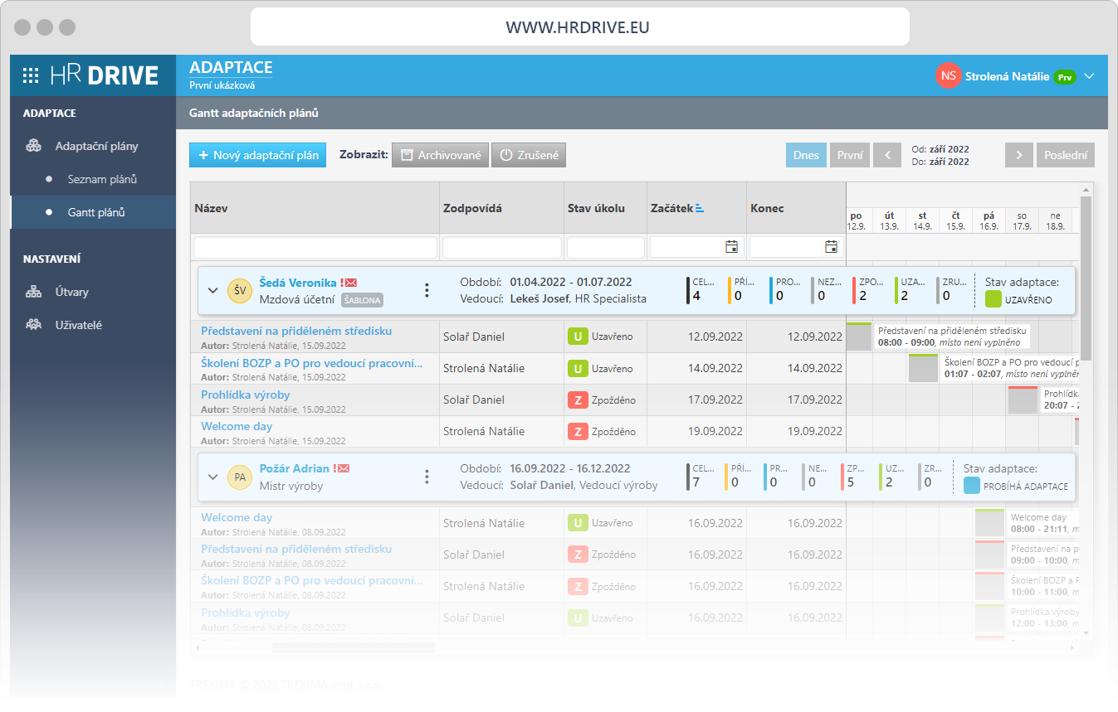
Task: Open the apps grid menu icon
Action: click(x=31, y=75)
